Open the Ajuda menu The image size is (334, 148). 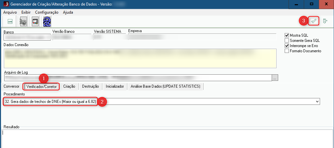pos(68,12)
